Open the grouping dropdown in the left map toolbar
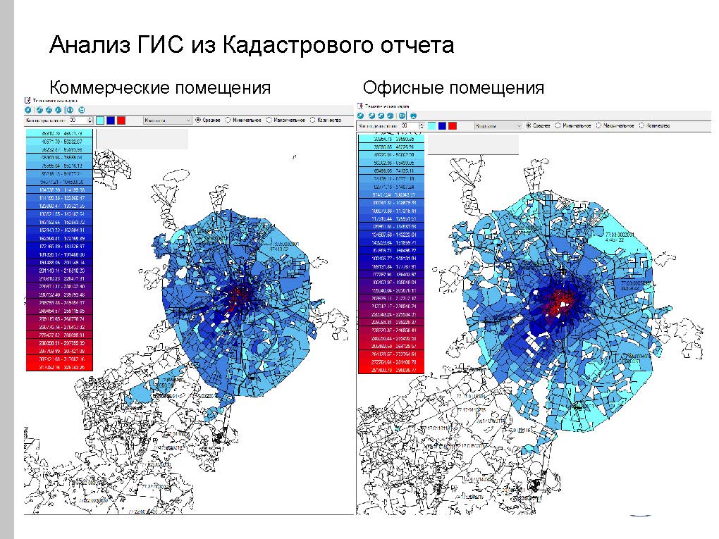The height and width of the screenshot is (539, 719). [167, 120]
